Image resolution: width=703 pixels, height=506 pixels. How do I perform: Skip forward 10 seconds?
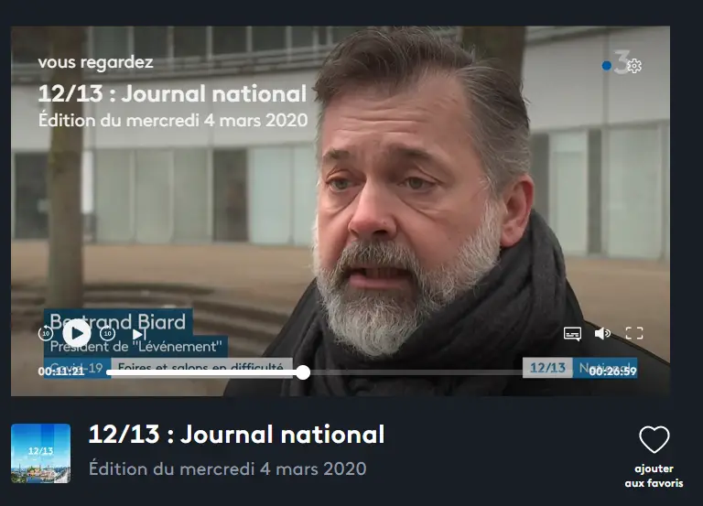pyautogui.click(x=108, y=333)
